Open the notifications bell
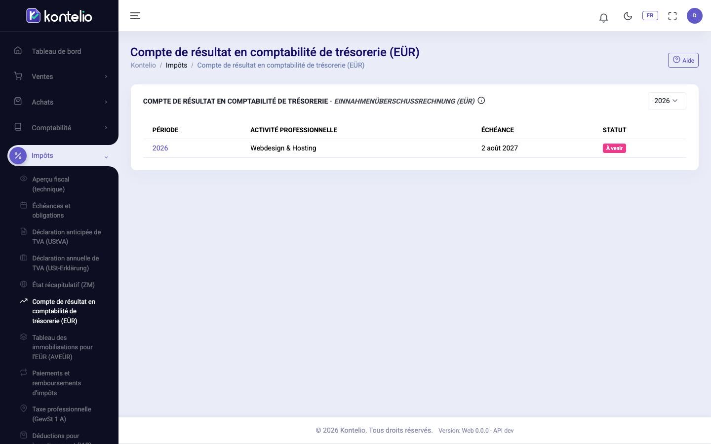This screenshot has height=444, width=711. coord(603,17)
